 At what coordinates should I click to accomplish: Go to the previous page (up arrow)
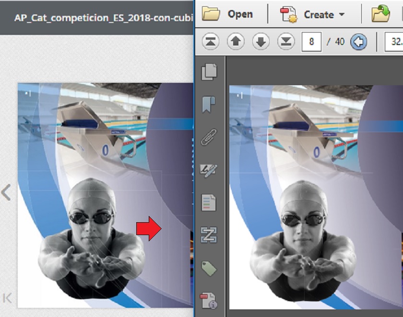point(235,42)
